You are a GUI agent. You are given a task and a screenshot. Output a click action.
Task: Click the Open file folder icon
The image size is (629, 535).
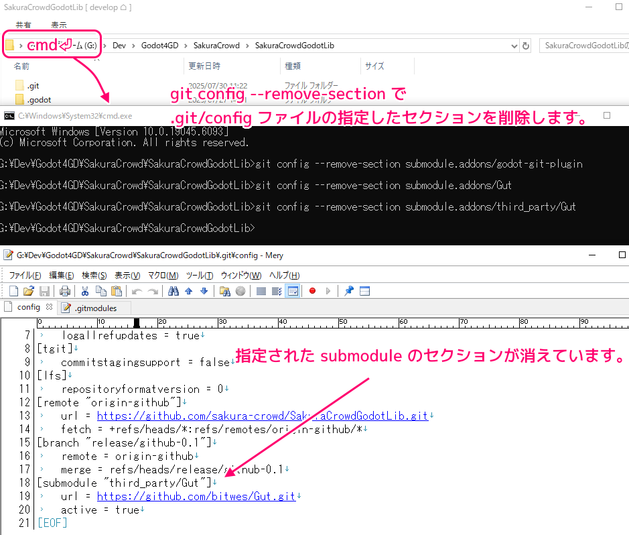coord(29,291)
